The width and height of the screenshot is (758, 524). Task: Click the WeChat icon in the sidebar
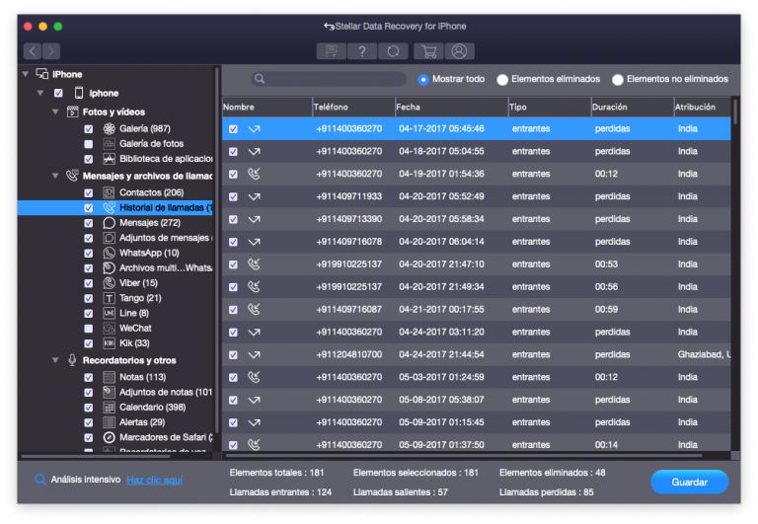(x=110, y=329)
